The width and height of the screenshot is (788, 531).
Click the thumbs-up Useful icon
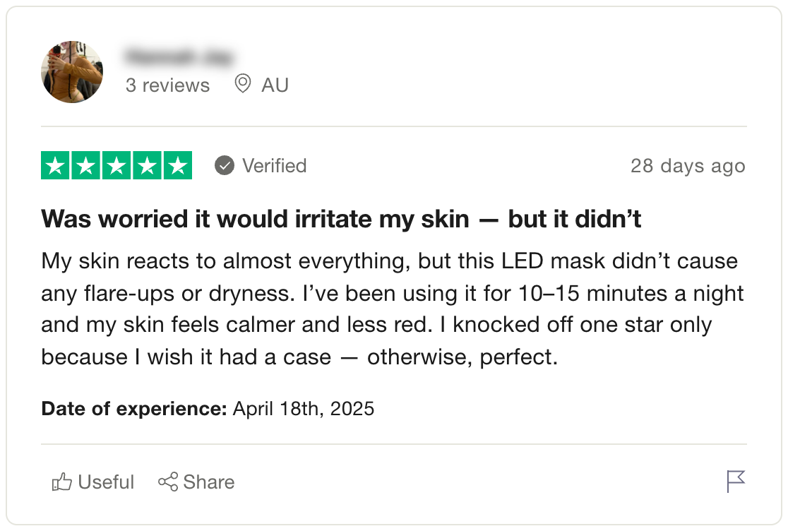pyautogui.click(x=62, y=482)
